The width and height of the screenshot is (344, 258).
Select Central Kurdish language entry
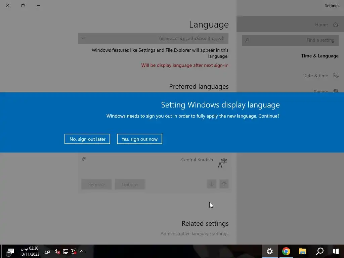155,164
